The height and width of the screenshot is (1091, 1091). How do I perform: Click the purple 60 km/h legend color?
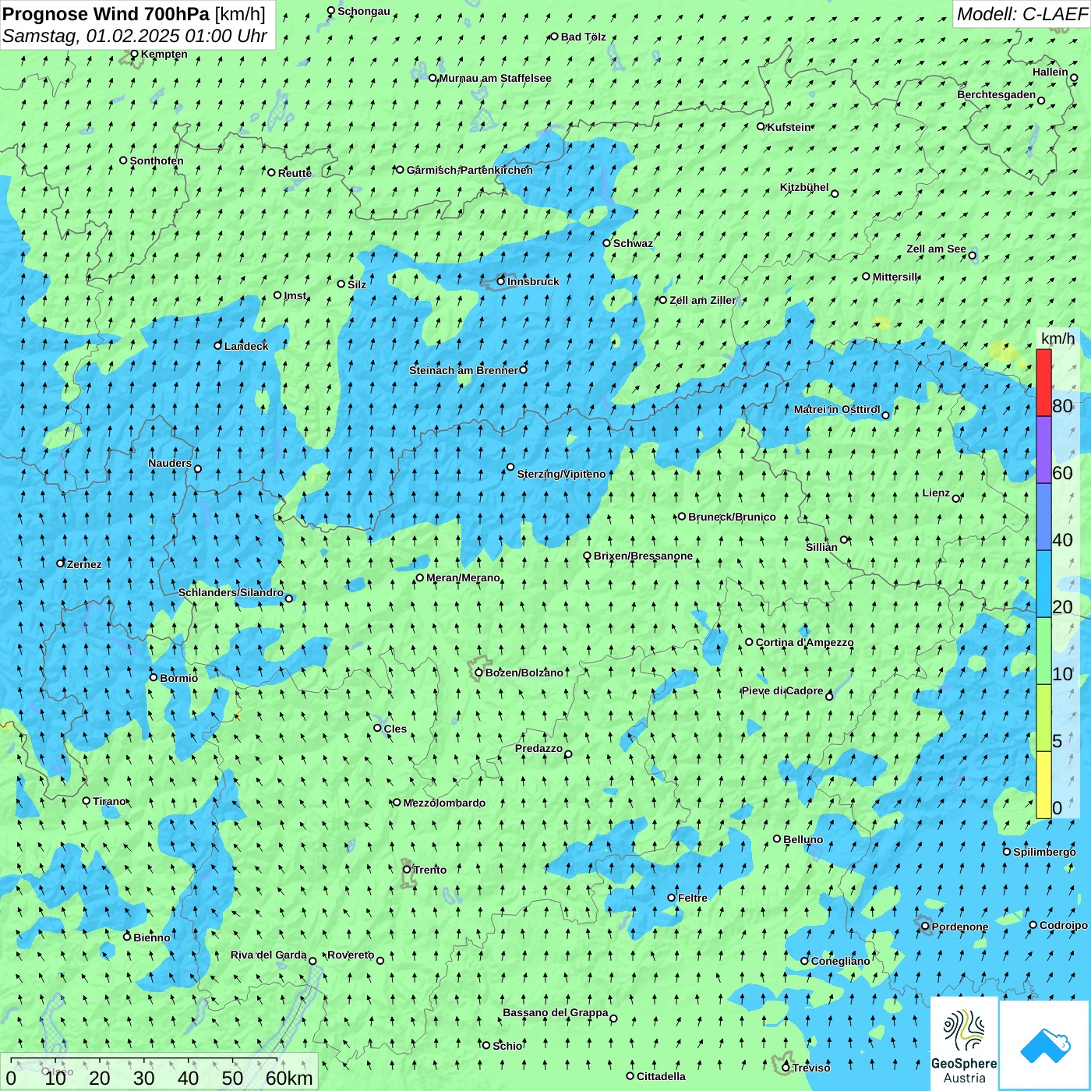pyautogui.click(x=1043, y=450)
